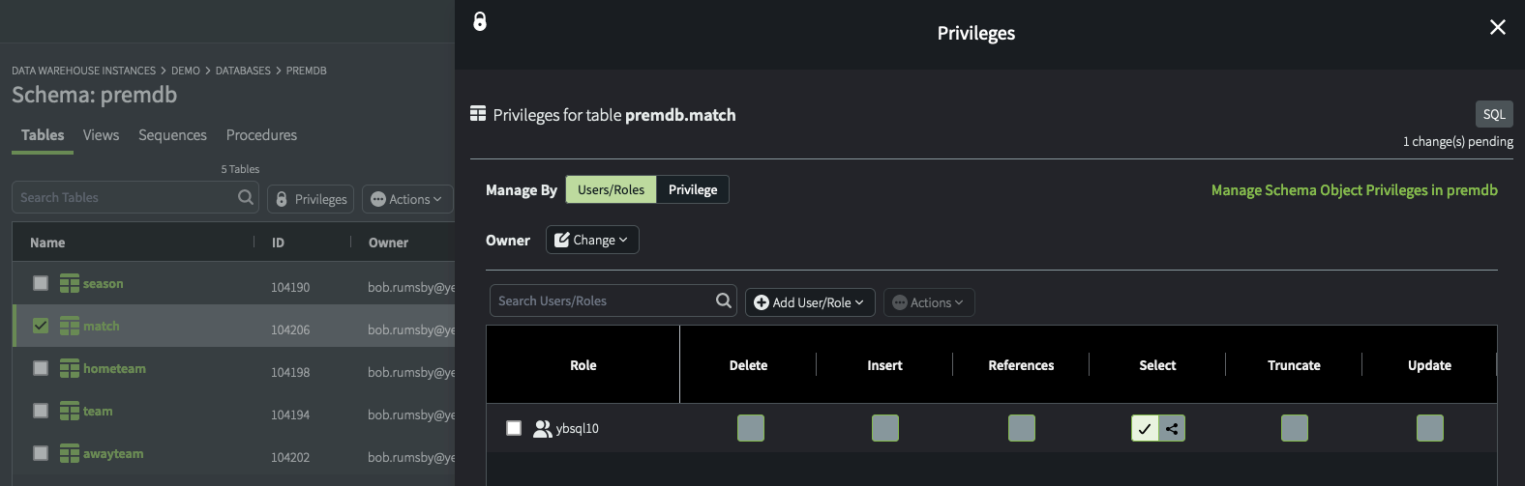The width and height of the screenshot is (1525, 486).
Task: Close the Privileges panel with X
Action: pyautogui.click(x=1497, y=27)
